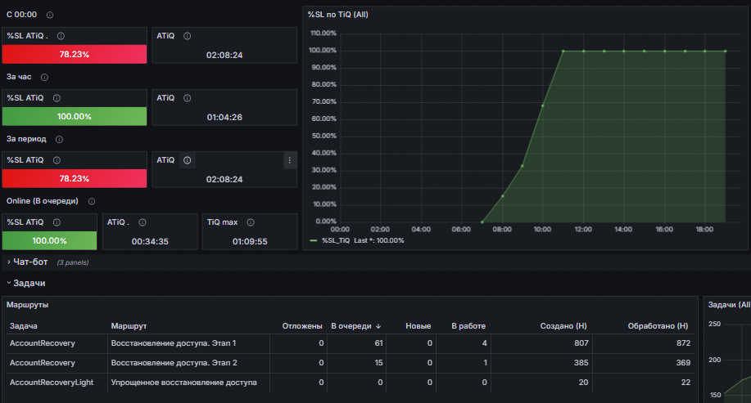This screenshot has width=751, height=403.
Task: Click info icon next to 'Online (В очереди)'
Action: (x=92, y=201)
